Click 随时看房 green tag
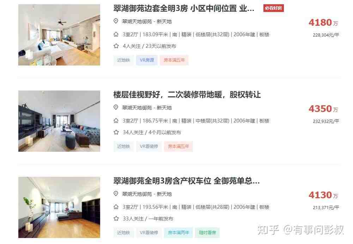 (207, 232)
